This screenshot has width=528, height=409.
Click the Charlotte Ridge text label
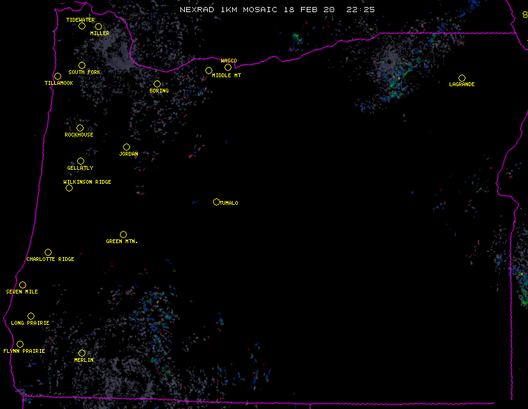click(x=50, y=260)
